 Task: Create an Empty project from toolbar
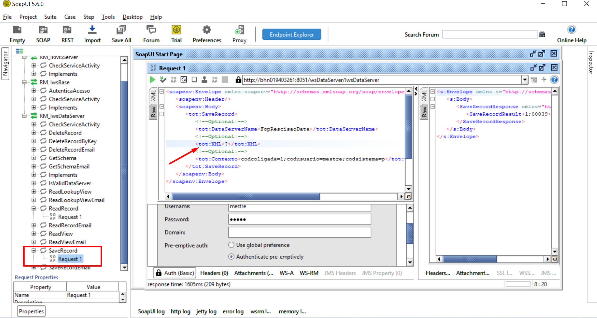17,34
